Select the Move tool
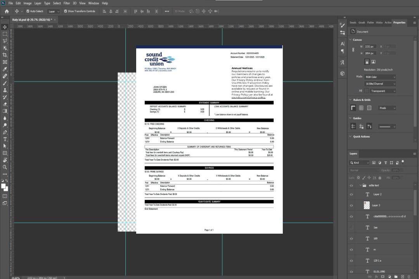Viewport: 419px width, 279px height. pos(5,27)
